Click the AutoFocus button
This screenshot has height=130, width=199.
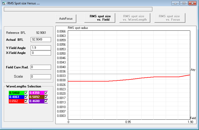coord(66,19)
